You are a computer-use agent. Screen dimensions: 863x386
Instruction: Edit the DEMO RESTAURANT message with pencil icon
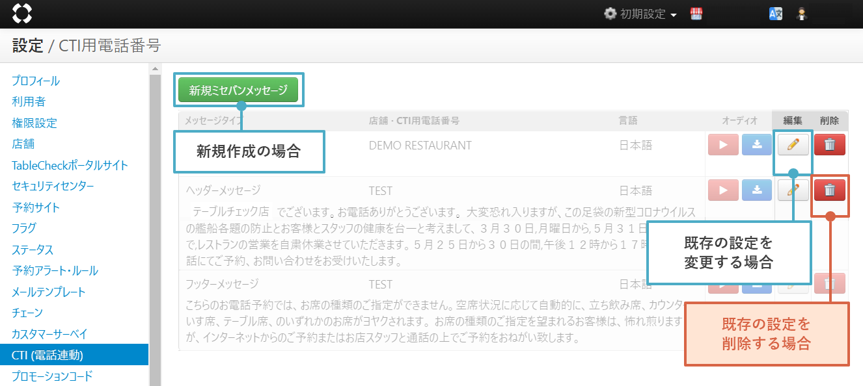793,145
